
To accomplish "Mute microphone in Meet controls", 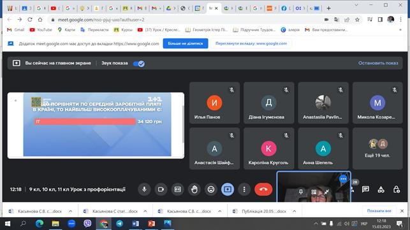I will tap(144, 189).
